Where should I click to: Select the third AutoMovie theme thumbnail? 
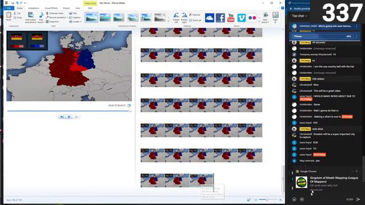coord(119,18)
